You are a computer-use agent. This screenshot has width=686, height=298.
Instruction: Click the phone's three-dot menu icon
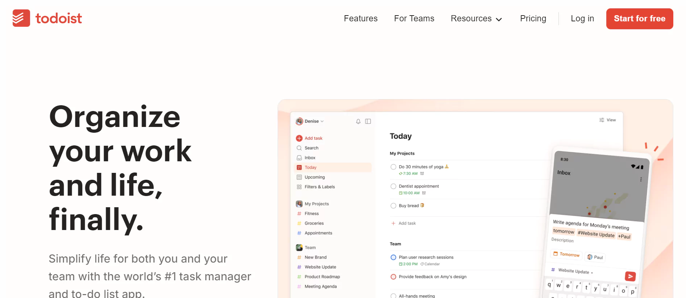(641, 179)
